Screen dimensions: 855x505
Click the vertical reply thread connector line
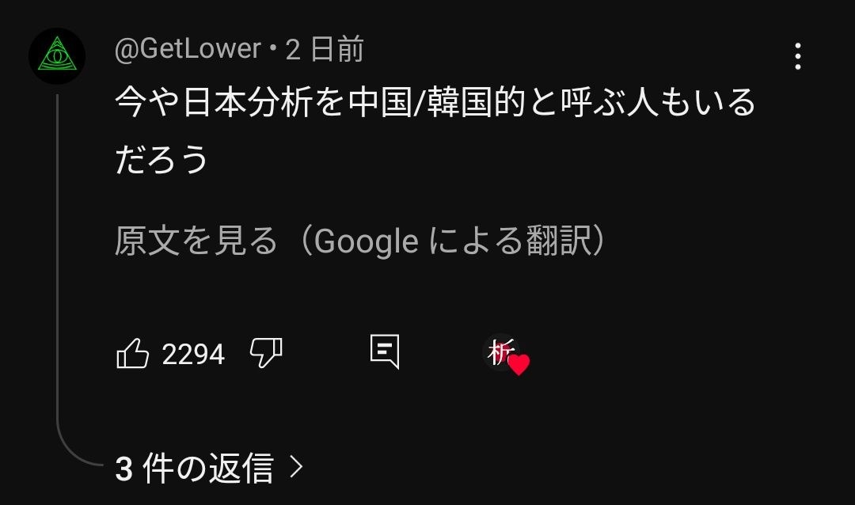pos(57,262)
